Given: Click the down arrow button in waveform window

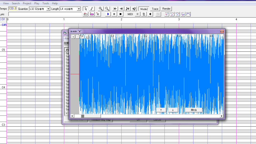Looking at the screenshot, I should [x=173, y=110].
